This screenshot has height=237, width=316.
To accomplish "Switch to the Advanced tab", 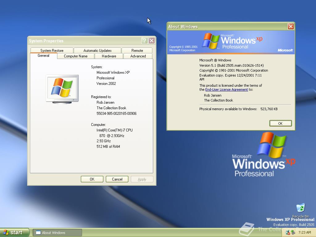I will coord(138,56).
